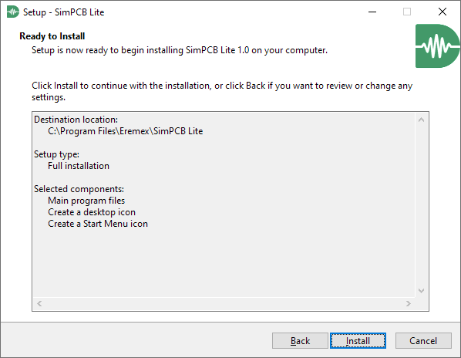Click the large green SimPCB waveform logo
The image size is (461, 358).
coord(437,46)
